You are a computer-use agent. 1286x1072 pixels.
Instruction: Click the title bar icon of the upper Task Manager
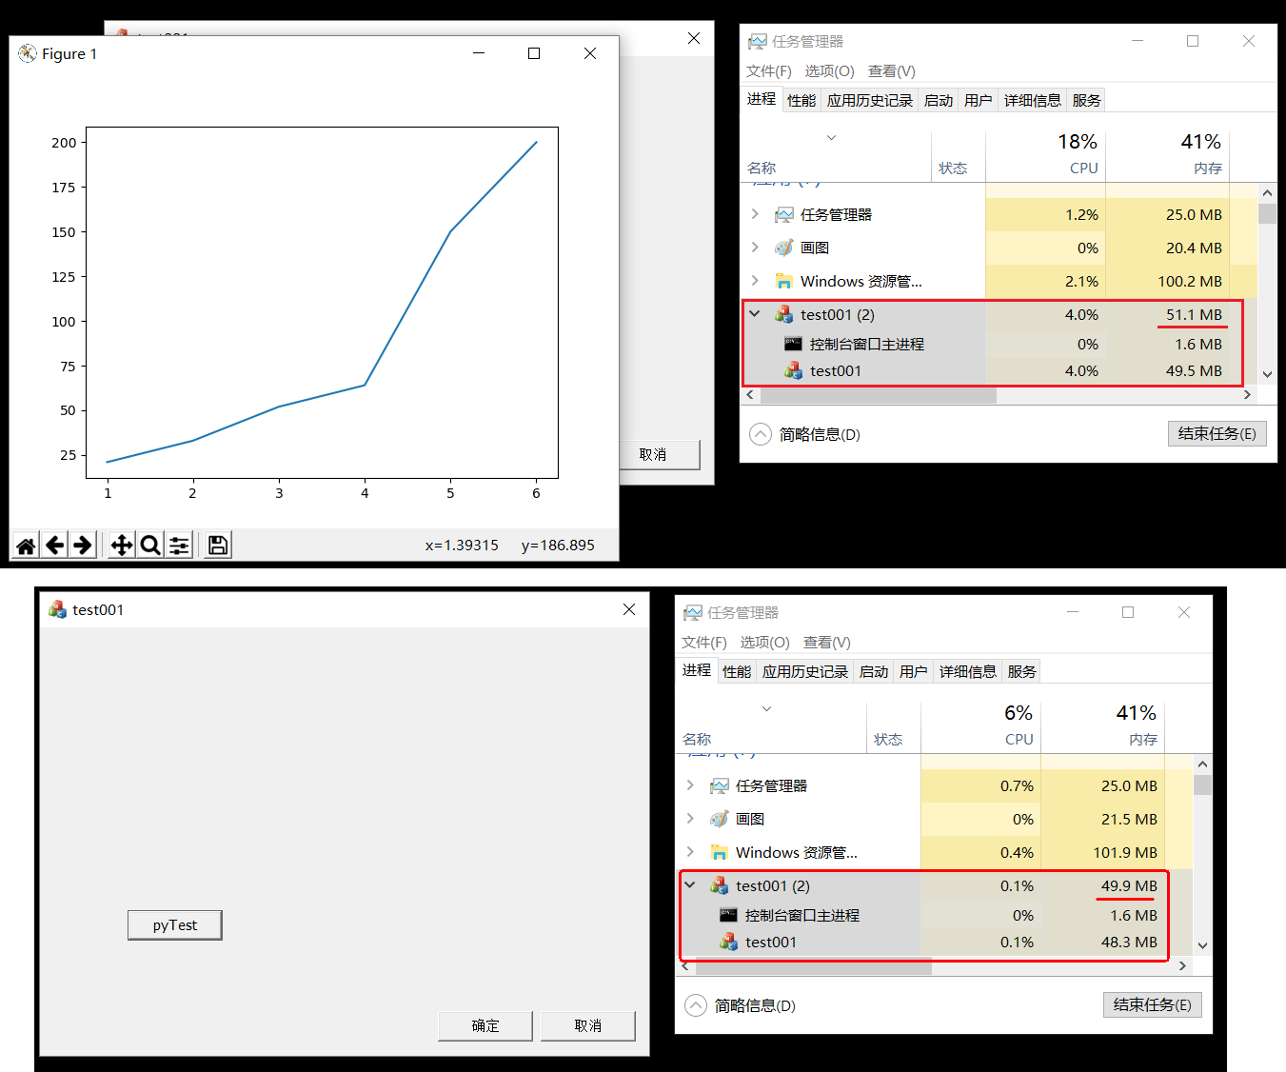(x=758, y=42)
